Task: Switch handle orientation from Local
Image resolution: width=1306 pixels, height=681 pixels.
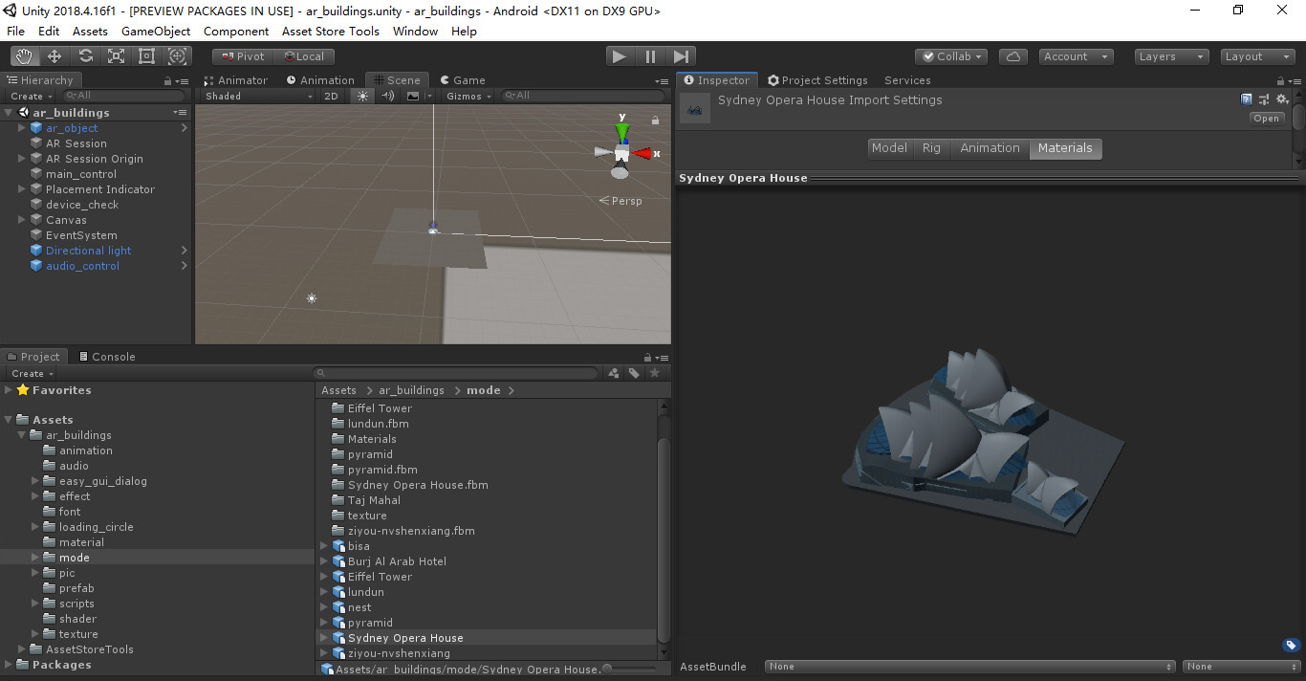Action: click(x=304, y=56)
